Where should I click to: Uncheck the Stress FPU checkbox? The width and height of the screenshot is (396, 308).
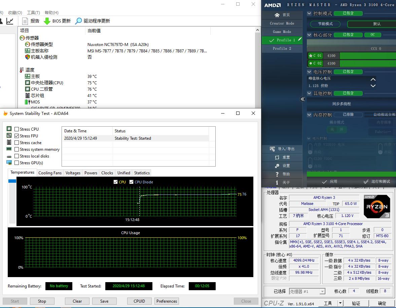17,136
